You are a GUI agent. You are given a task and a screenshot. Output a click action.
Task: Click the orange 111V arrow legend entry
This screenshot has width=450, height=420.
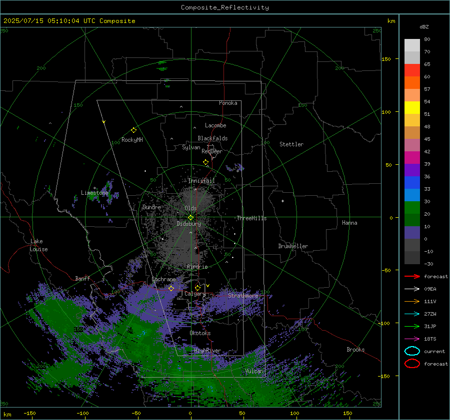[412, 301]
